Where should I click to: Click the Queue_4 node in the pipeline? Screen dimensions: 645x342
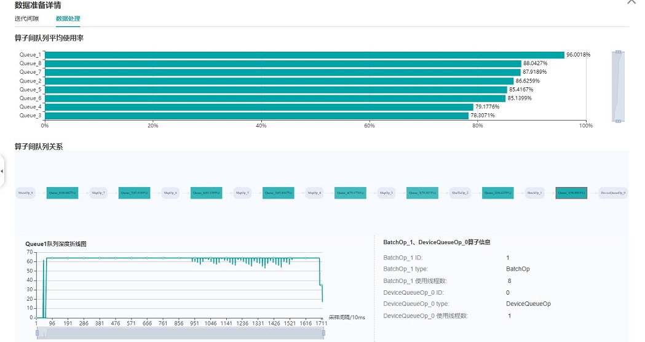click(350, 193)
